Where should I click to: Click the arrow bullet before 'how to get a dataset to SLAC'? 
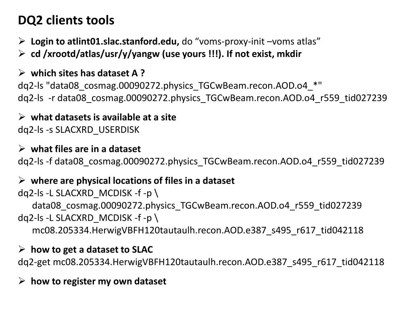coord(22,249)
